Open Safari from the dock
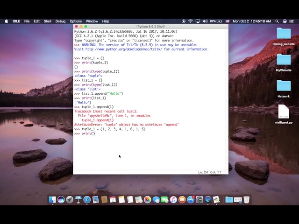The width and height of the screenshot is (299, 224). (87, 200)
